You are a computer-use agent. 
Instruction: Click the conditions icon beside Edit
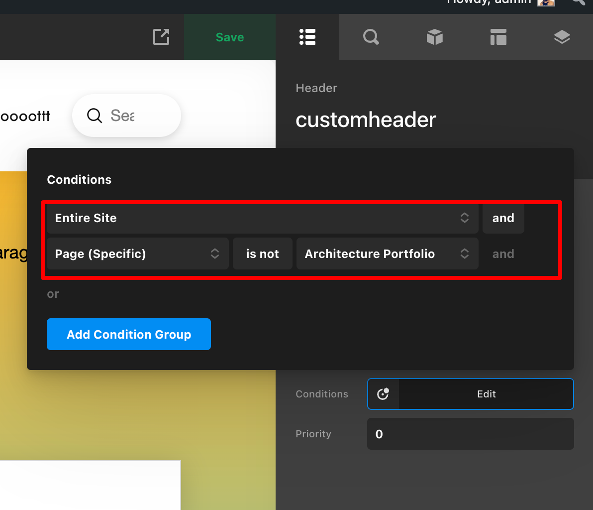[x=383, y=394]
